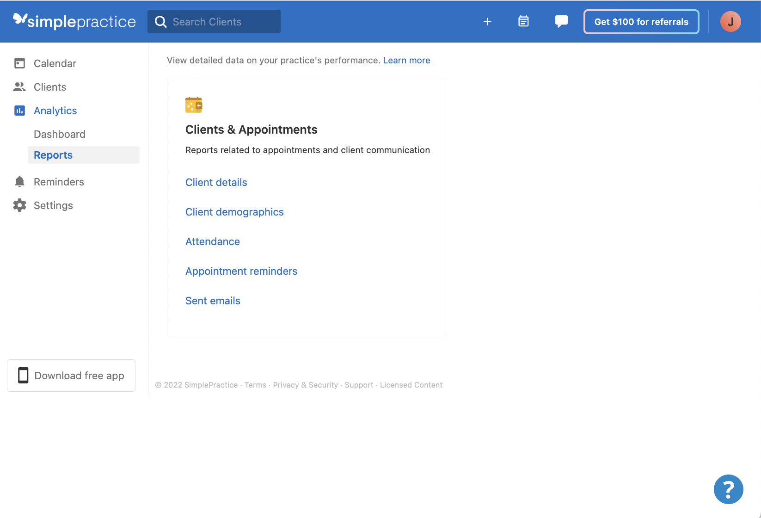Click the Analytics bar chart icon
The image size is (761, 518).
pos(20,111)
